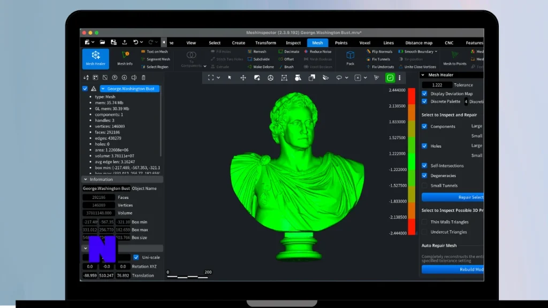Click the Tolerance value field
Viewport: 548px width, 308px height.
pos(437,85)
